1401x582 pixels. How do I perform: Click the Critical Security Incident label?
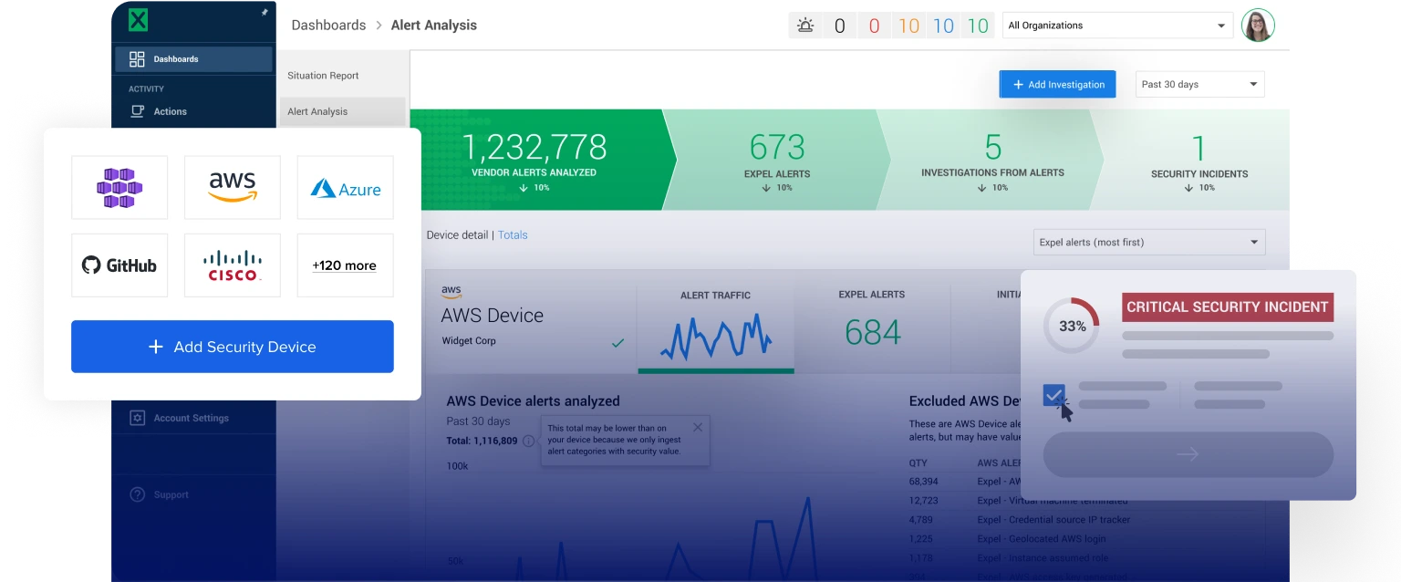coord(1228,307)
